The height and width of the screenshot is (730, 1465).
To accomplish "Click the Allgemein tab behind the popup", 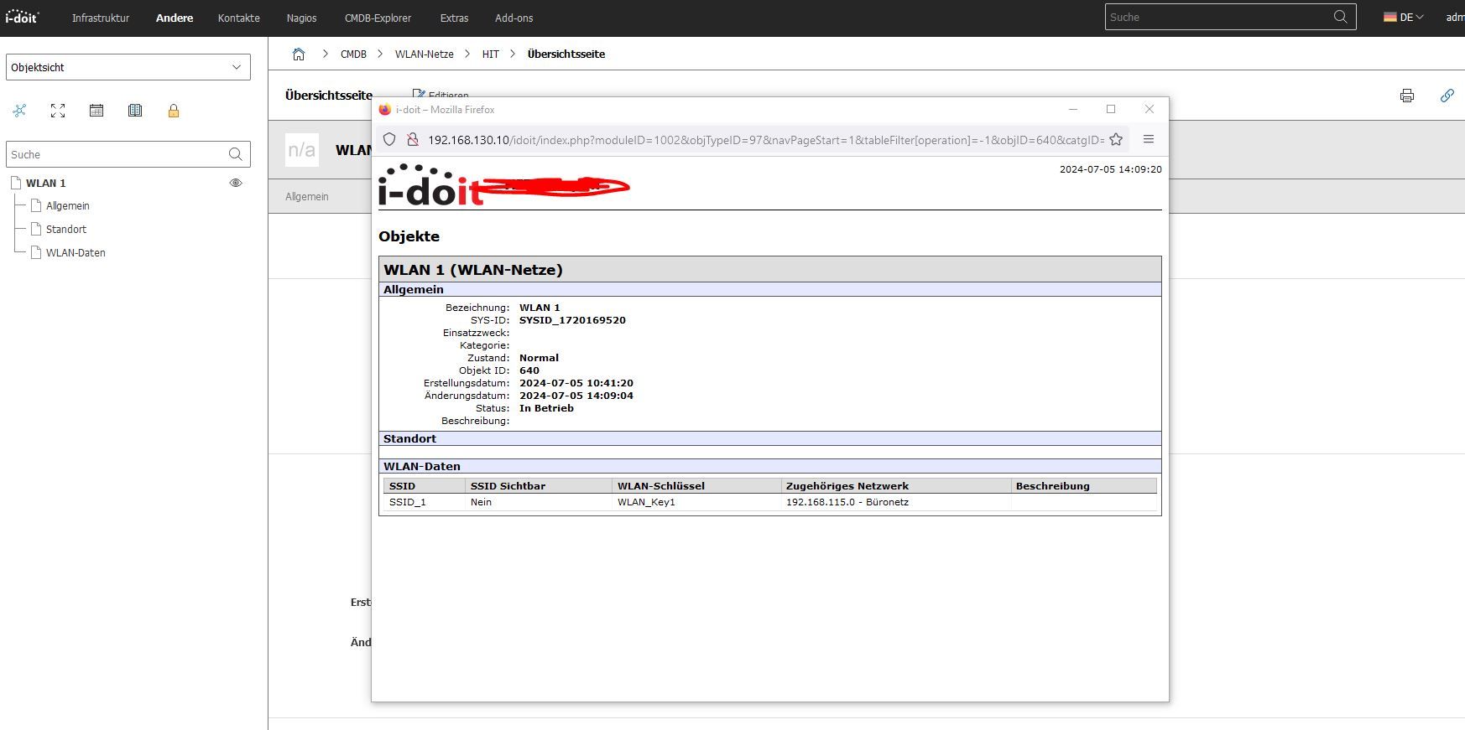I will pyautogui.click(x=307, y=196).
